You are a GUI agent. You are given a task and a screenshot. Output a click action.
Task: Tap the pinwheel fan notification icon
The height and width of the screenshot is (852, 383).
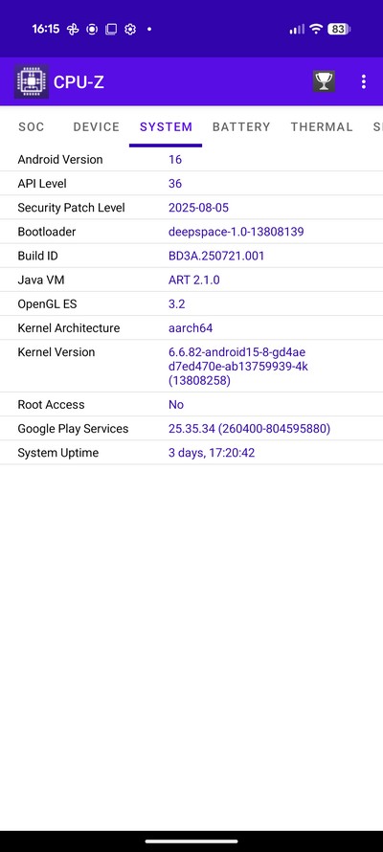[x=72, y=29]
